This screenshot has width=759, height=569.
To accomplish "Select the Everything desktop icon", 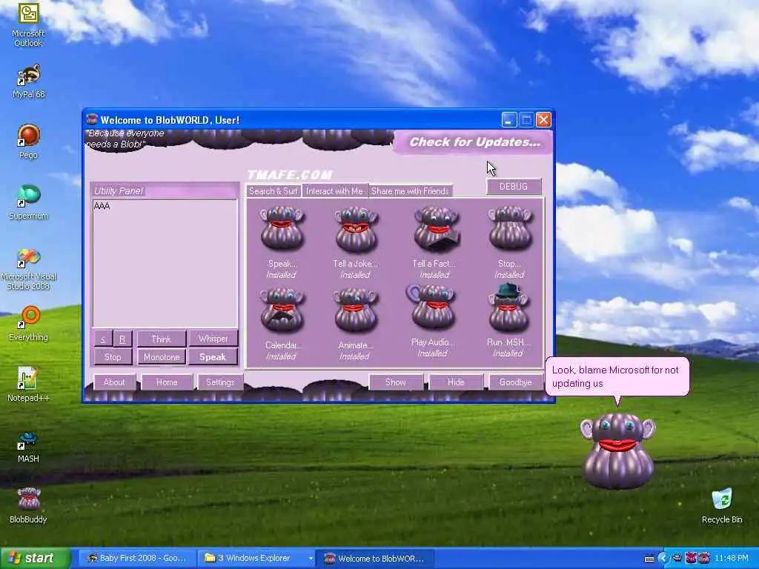I will (x=28, y=323).
